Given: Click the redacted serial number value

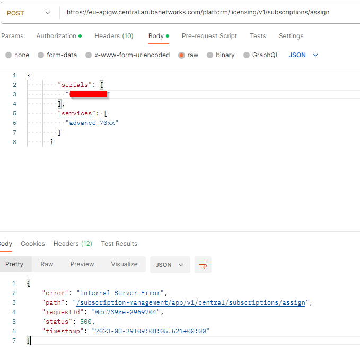Looking at the screenshot, I should tap(89, 94).
